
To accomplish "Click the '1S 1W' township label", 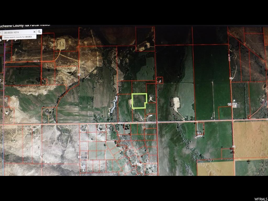I will (232, 104).
